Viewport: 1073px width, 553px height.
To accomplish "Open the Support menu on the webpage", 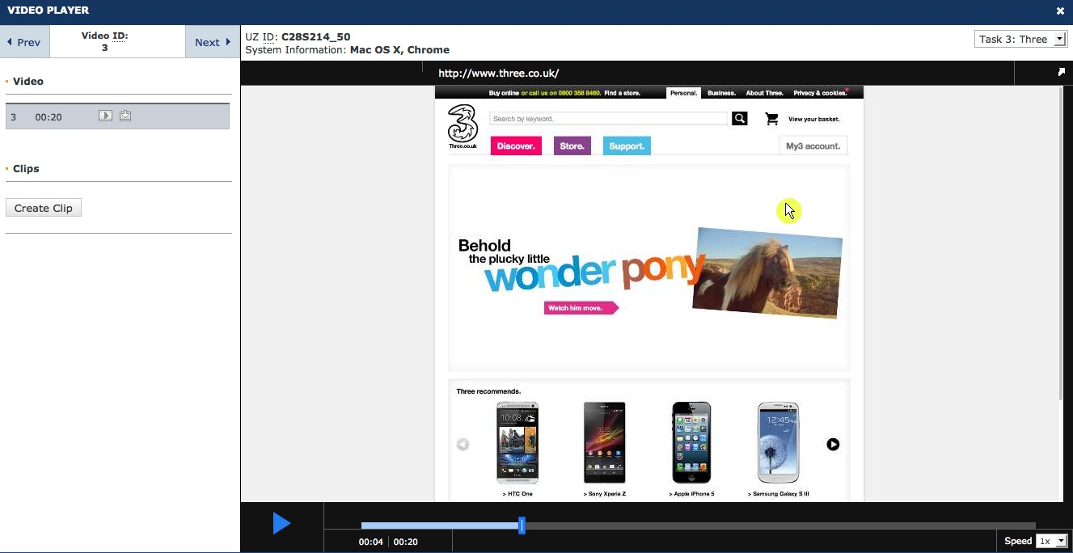I will [627, 146].
